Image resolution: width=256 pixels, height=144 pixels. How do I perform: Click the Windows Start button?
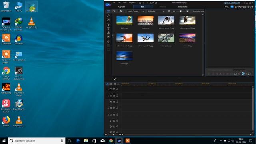coord(4,140)
